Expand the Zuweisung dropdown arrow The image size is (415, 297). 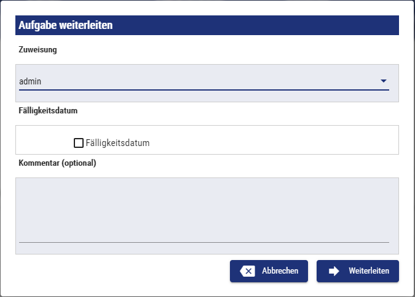(x=383, y=81)
